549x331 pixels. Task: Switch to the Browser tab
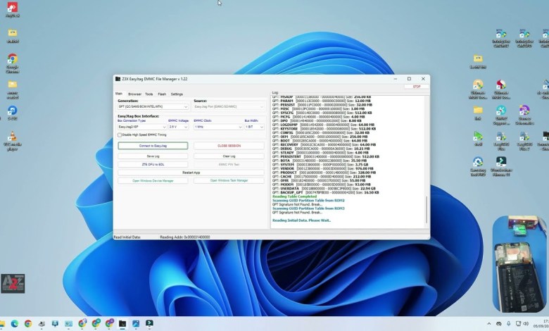point(134,94)
